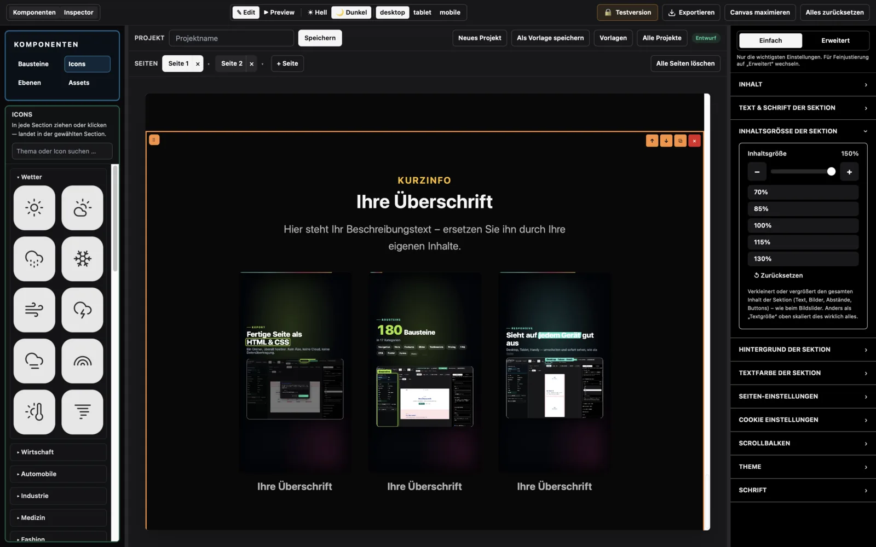Image resolution: width=876 pixels, height=547 pixels.
Task: Open the Bausteine tab
Action: [33, 64]
